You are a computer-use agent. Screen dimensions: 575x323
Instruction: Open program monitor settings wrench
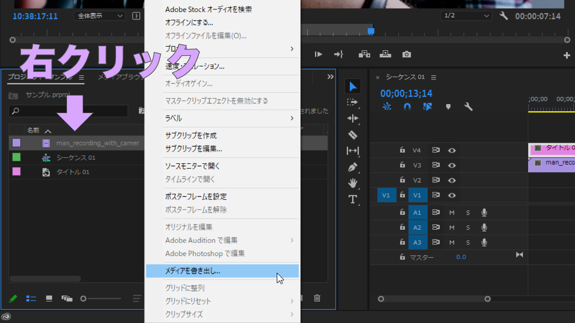[x=504, y=16]
